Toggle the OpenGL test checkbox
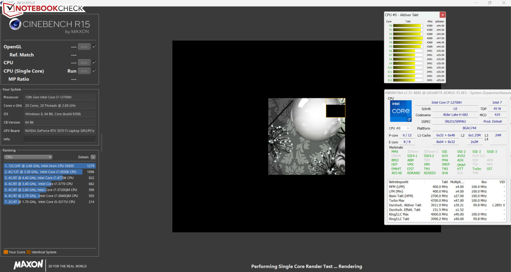 (94, 47)
